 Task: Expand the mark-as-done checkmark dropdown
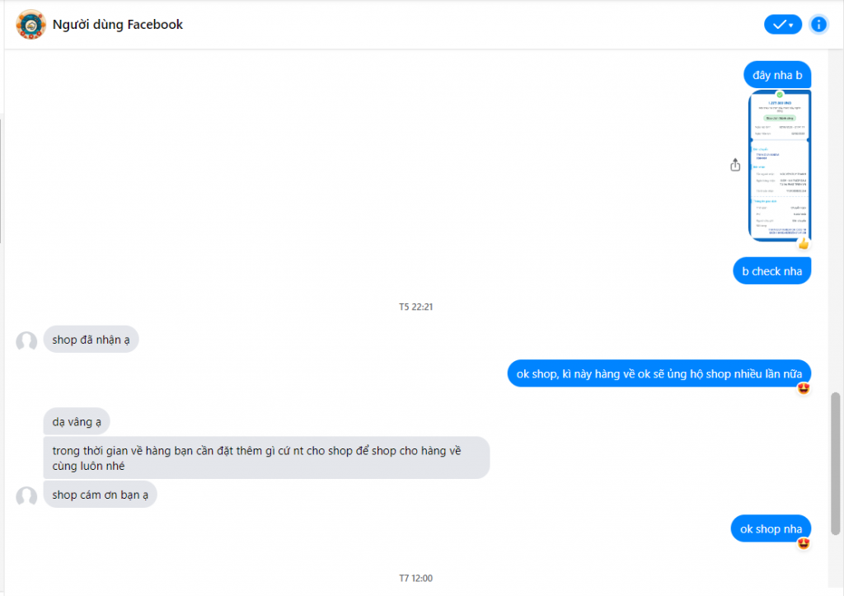click(783, 24)
